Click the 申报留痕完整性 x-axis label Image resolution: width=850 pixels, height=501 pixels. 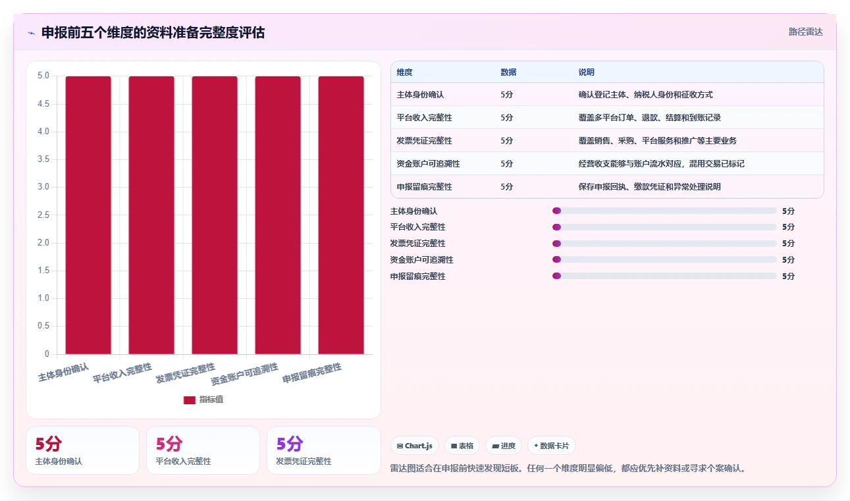(312, 373)
